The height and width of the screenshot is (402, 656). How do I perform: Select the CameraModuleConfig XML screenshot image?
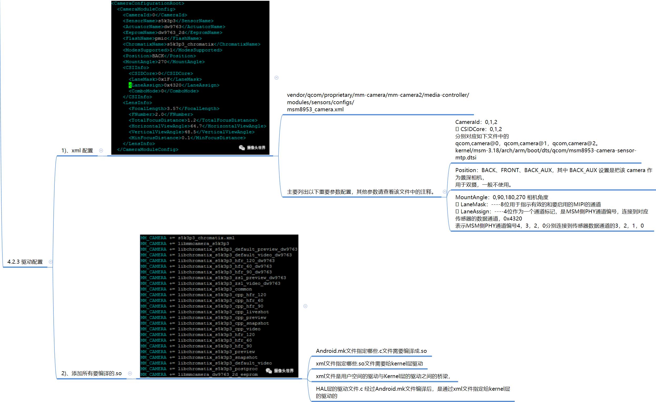pyautogui.click(x=190, y=77)
